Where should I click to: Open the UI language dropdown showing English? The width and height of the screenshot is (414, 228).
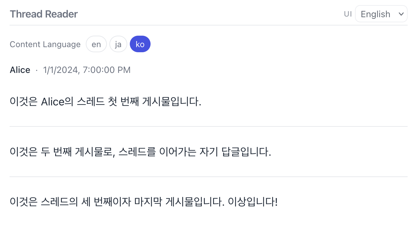tap(381, 14)
